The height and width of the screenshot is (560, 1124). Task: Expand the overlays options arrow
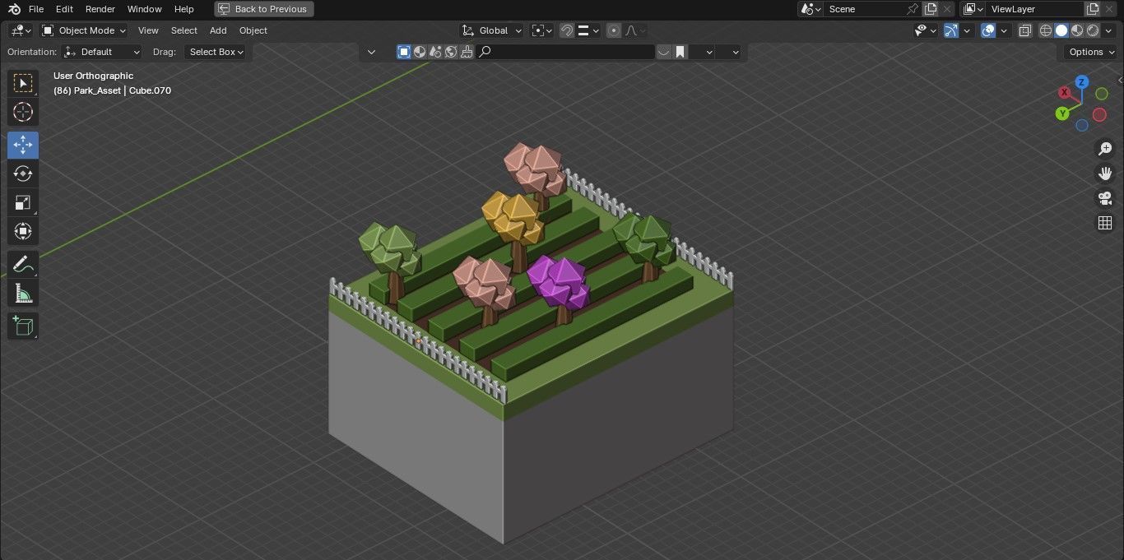pos(1004,30)
